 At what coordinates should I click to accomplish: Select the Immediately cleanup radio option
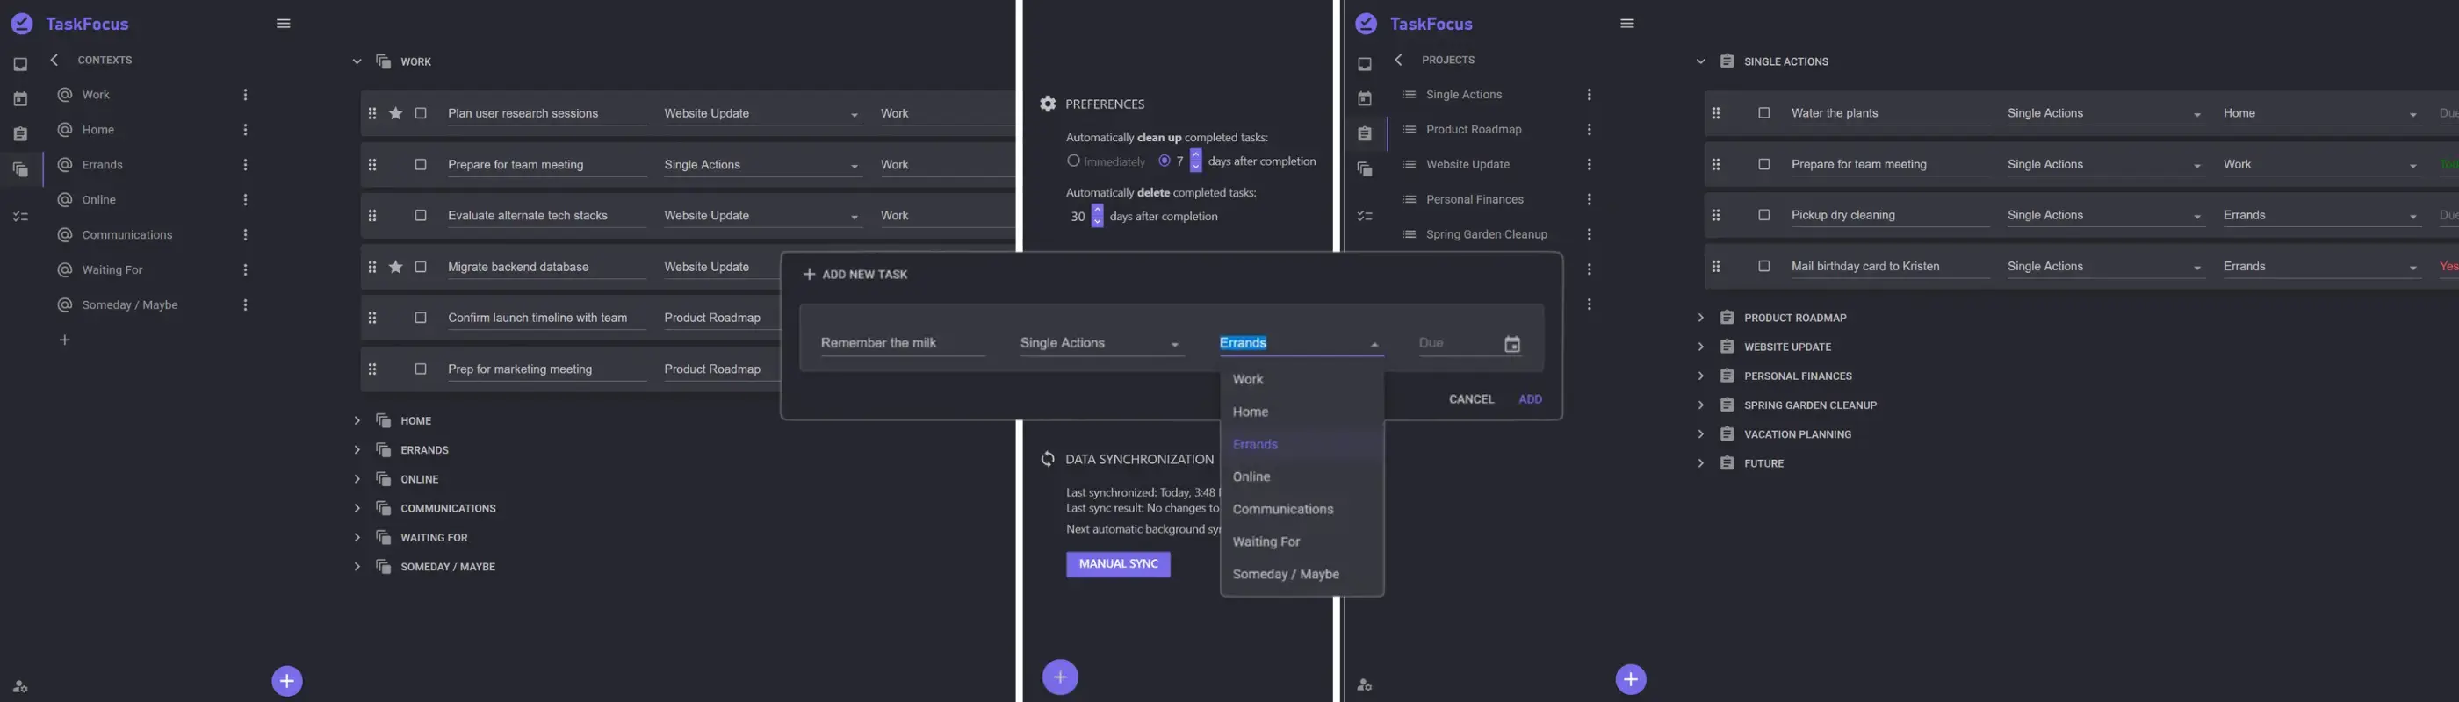point(1073,161)
